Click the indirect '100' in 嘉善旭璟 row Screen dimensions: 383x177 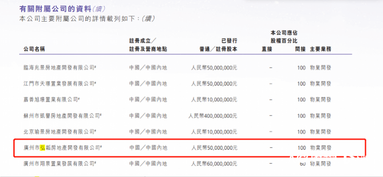click(x=302, y=100)
